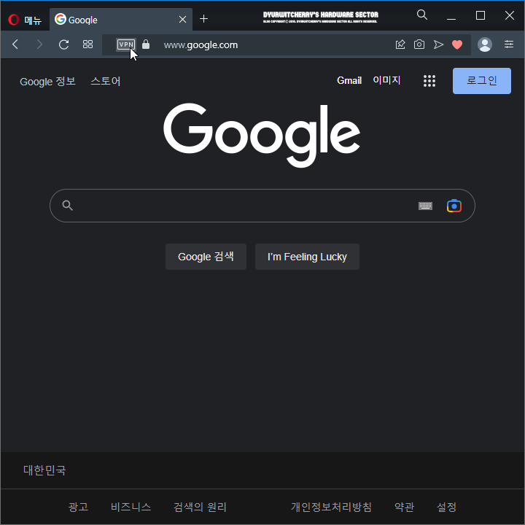
Task: Close the Google tab
Action: click(x=182, y=20)
